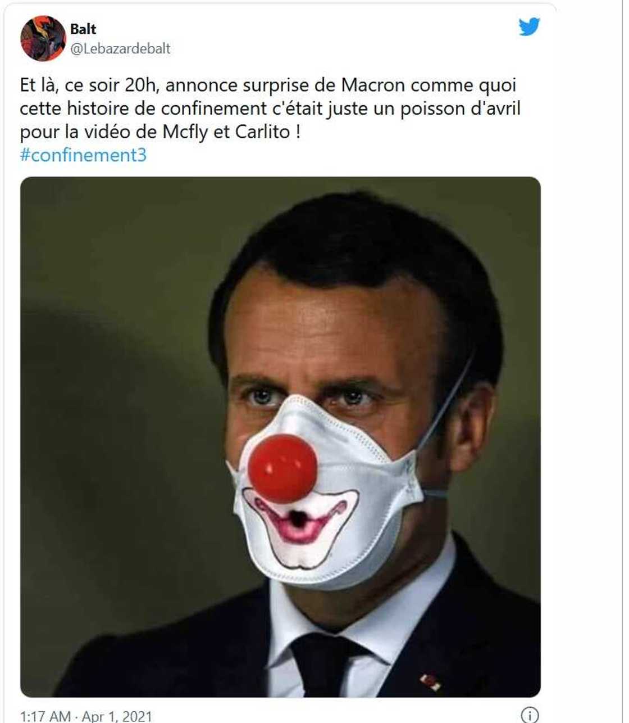Click the dark tie in the photo
Screen dimensions: 629x723
point(323,665)
